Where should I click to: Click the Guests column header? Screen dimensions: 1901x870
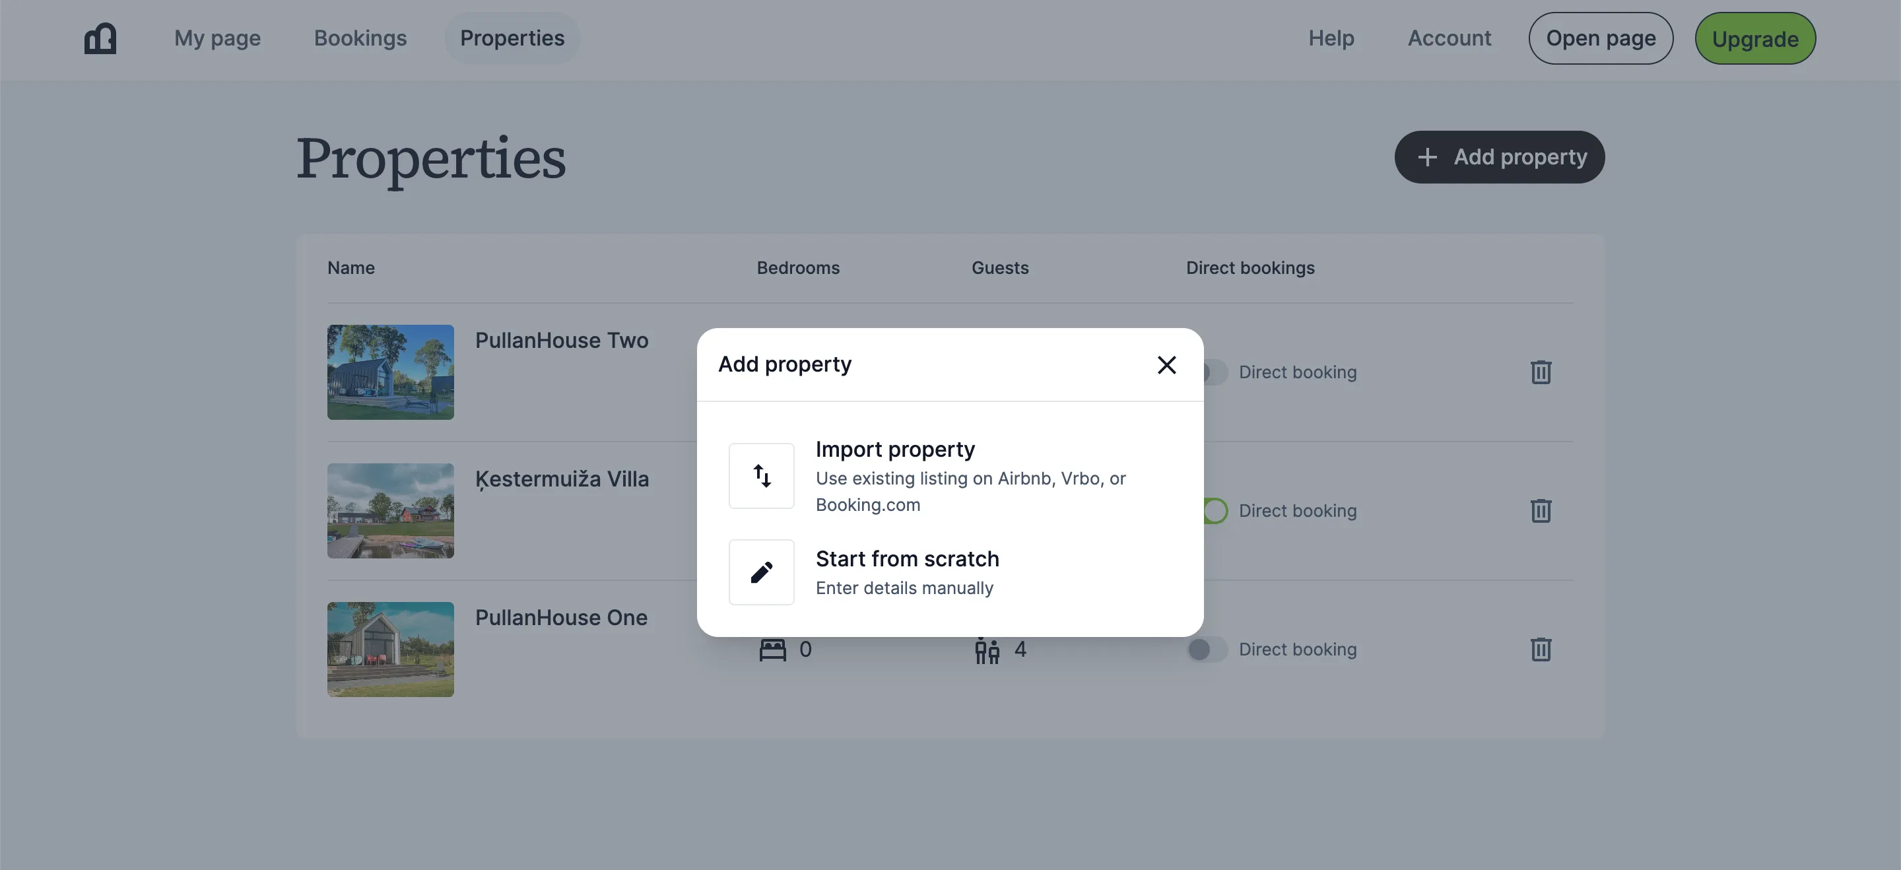[x=999, y=268]
